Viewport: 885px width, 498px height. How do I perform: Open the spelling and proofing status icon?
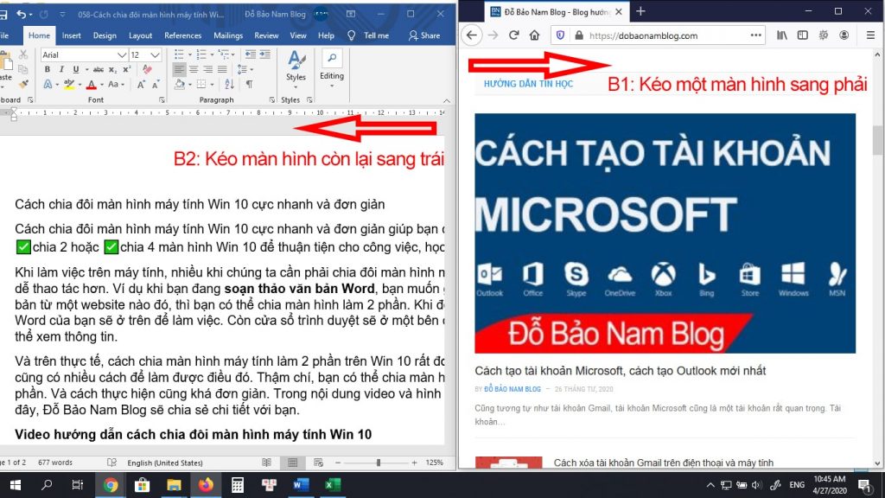click(x=111, y=463)
